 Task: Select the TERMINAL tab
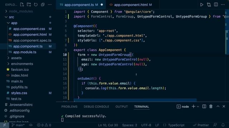142,107
